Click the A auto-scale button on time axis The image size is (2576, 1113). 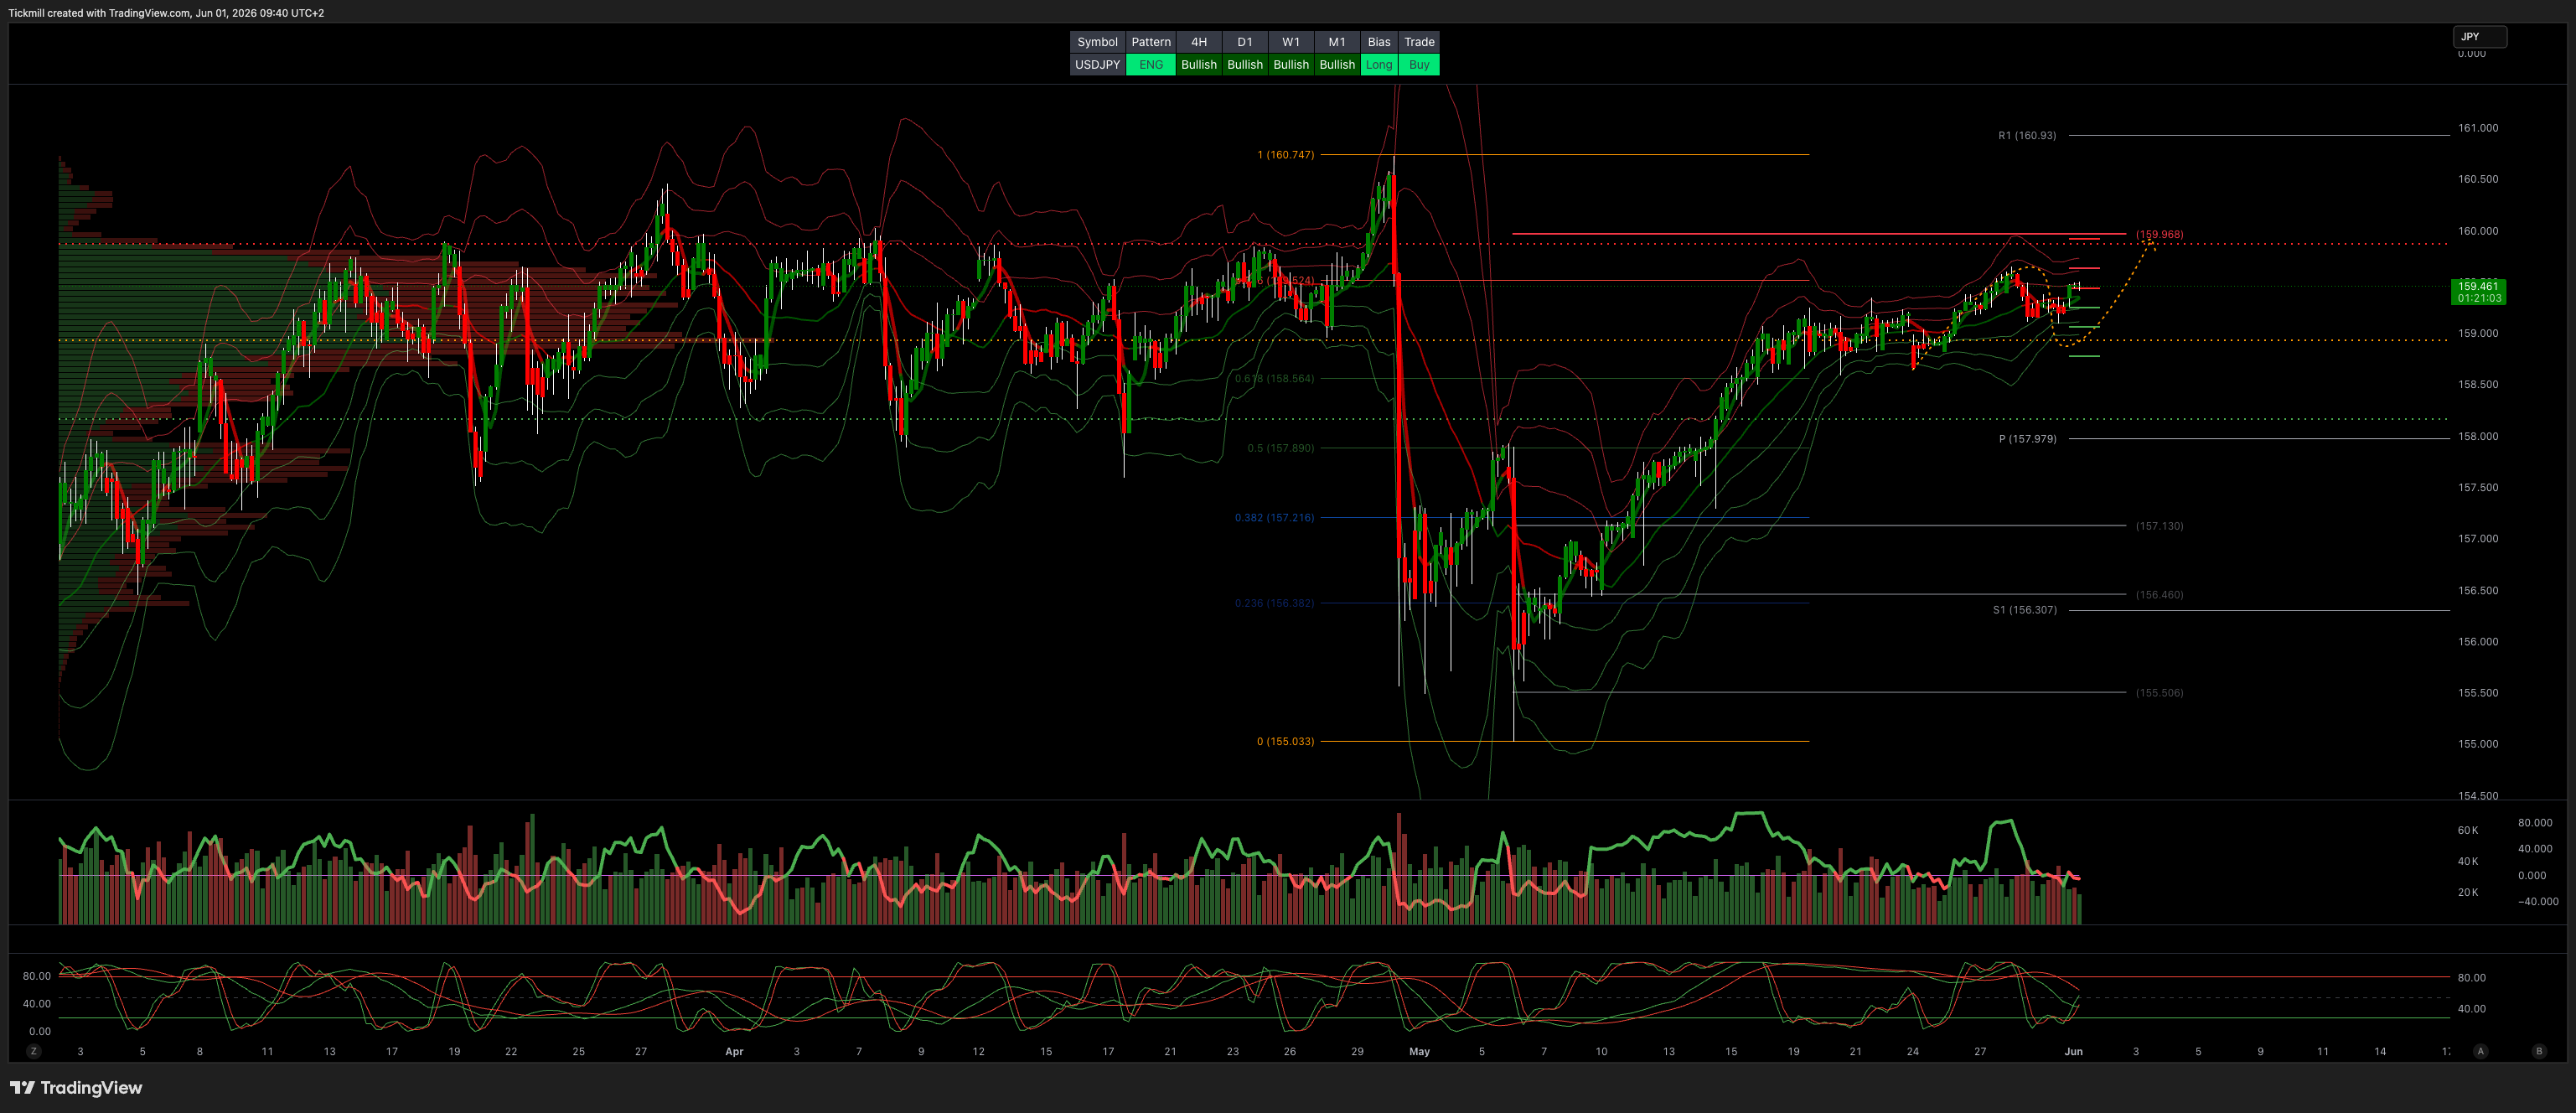pos(2480,1051)
